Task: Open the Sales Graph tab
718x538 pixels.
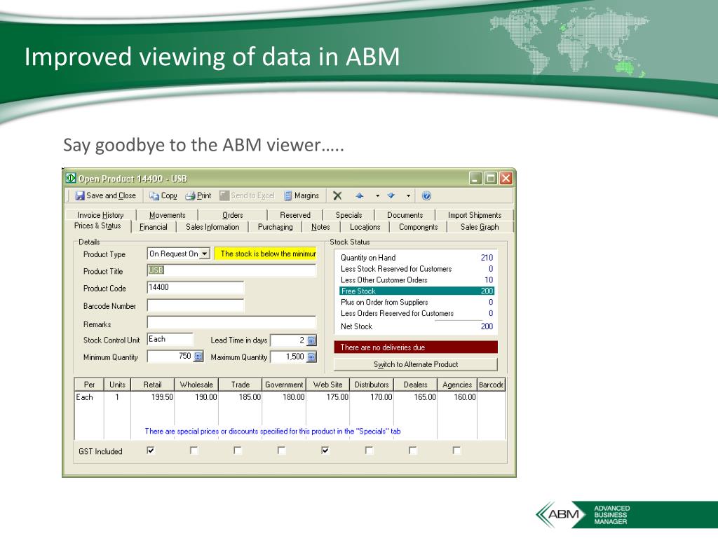Action: pyautogui.click(x=480, y=227)
